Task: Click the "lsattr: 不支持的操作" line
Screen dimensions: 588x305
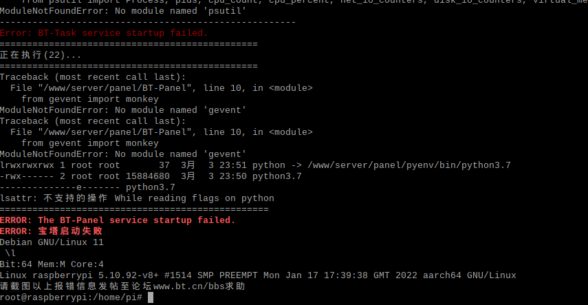Action: pyautogui.click(x=137, y=198)
